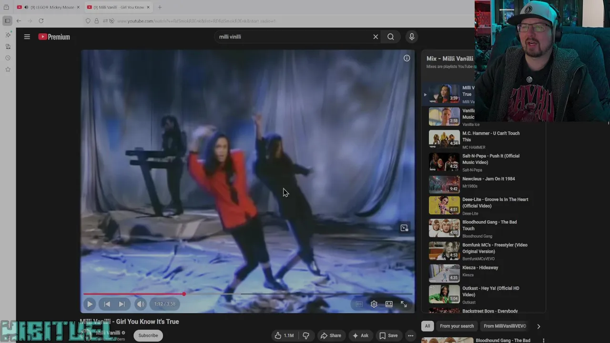Open new browser tab with plus
The height and width of the screenshot is (343, 610).
(160, 7)
